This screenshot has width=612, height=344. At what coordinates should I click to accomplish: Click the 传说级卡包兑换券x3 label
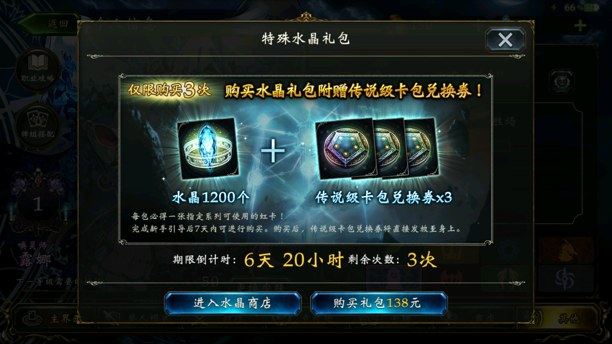[383, 197]
